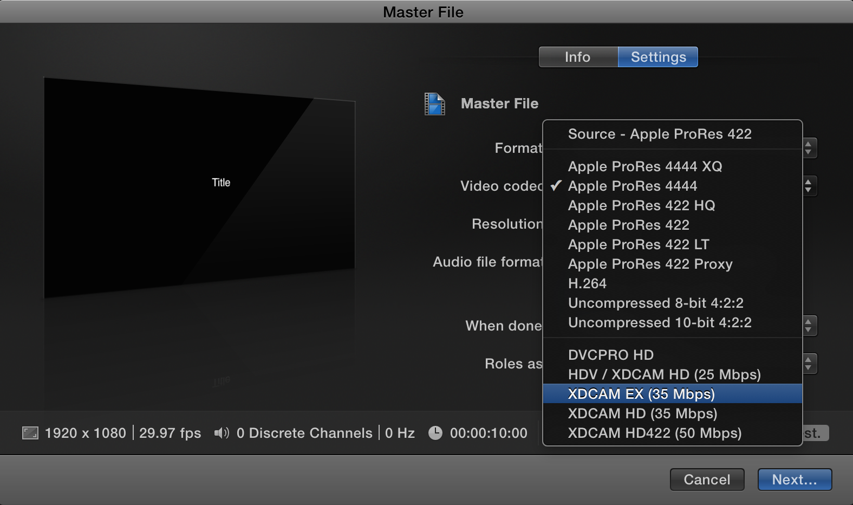Screen dimensions: 853x505
Task: Click the 1920 x 1080 resolution text
Action: click(86, 433)
